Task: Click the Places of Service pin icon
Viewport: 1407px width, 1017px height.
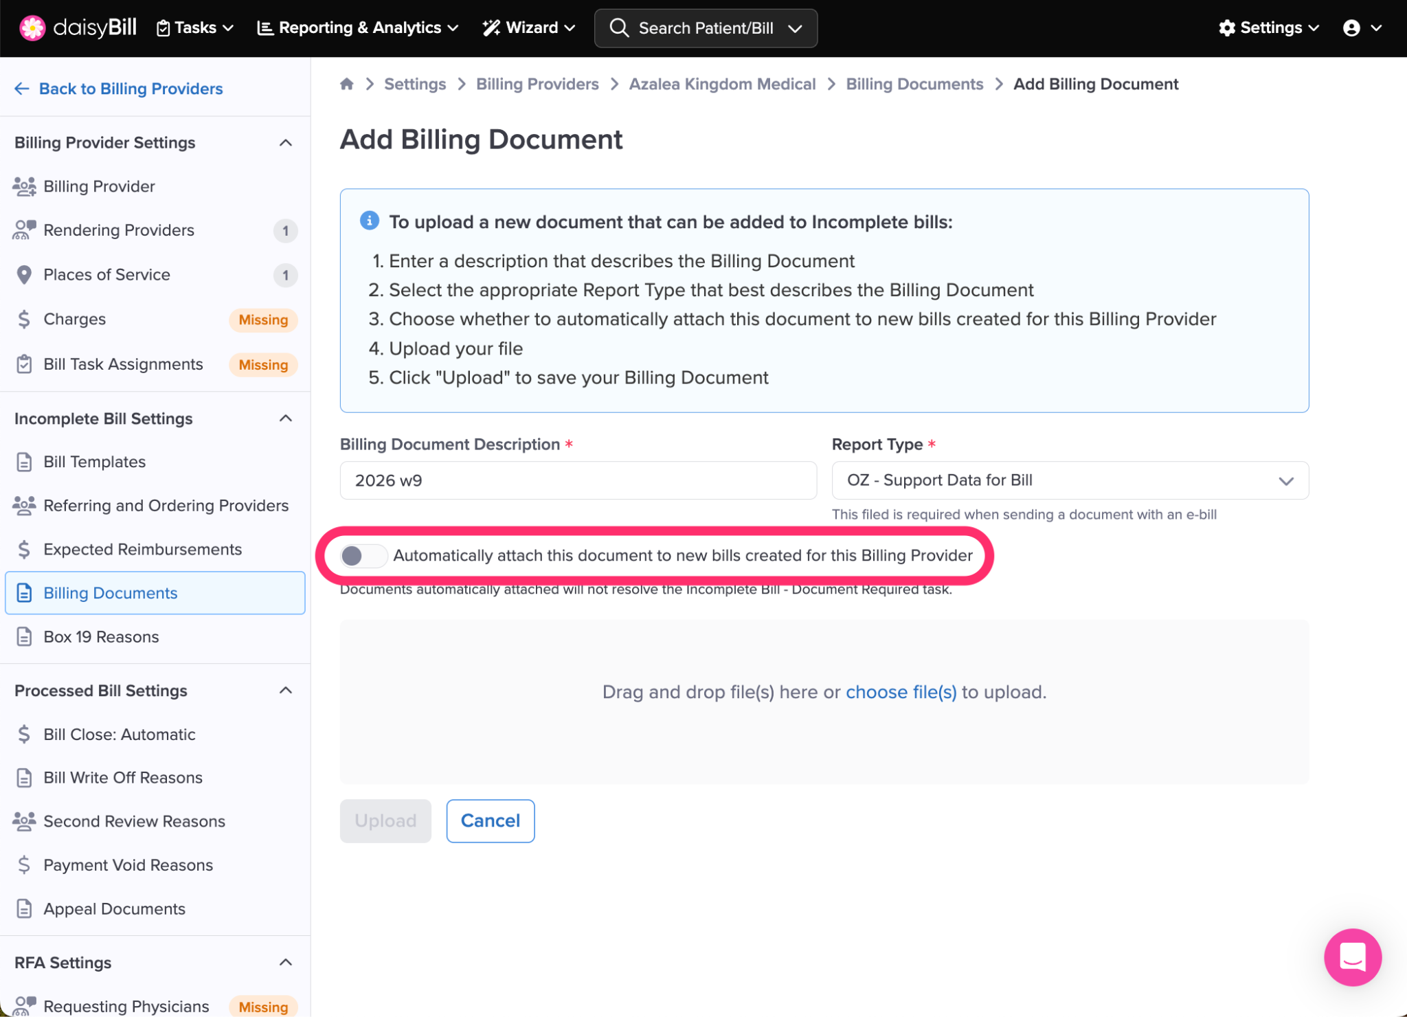Action: [24, 275]
